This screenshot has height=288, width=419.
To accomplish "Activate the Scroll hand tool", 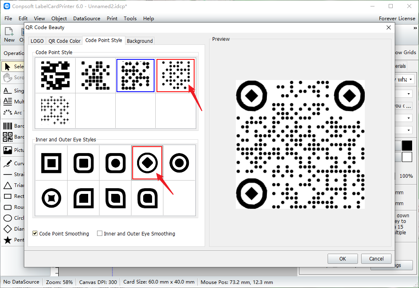I will tap(13, 78).
